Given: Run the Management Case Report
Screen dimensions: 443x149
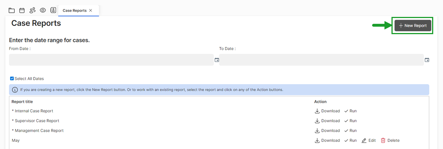Looking at the screenshot, I should 350,131.
